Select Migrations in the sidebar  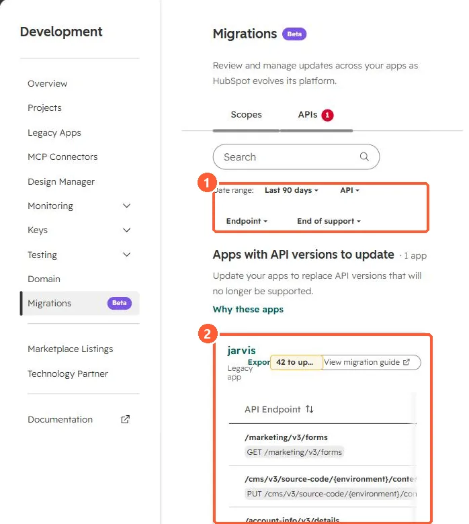pyautogui.click(x=79, y=303)
